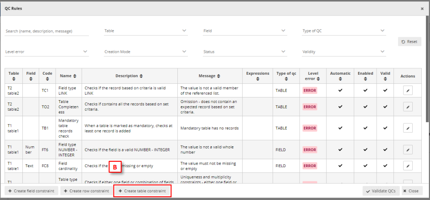The width and height of the screenshot is (430, 200).
Task: Edit the TB1 Mandatory table records rule
Action: [x=408, y=128]
